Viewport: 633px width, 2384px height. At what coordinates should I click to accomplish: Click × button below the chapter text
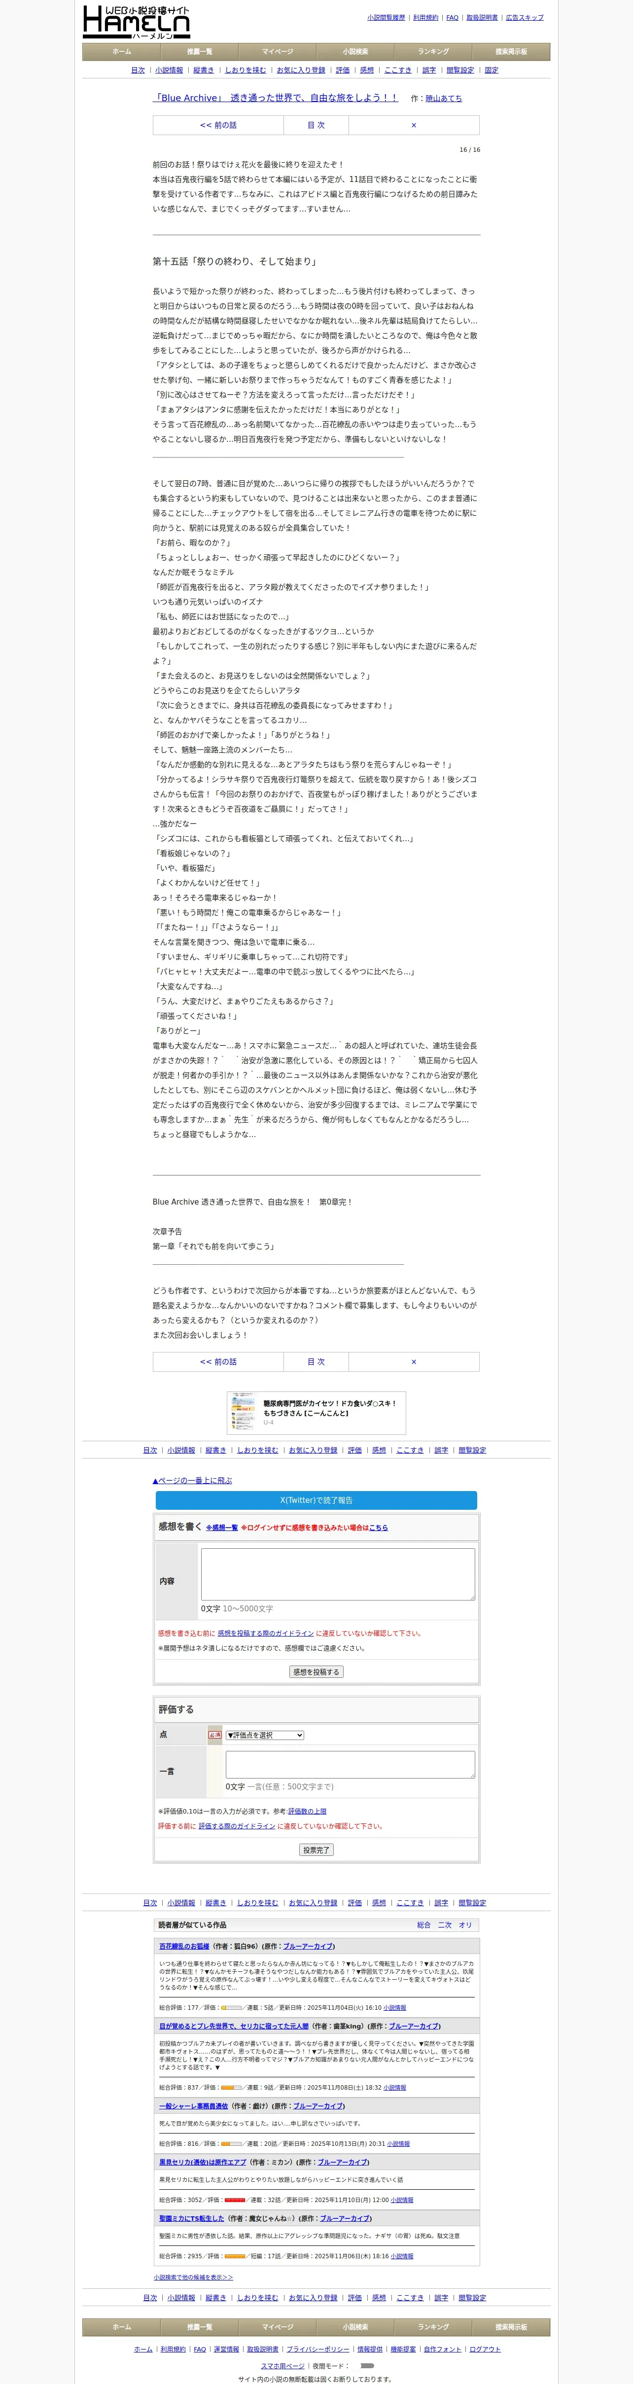(414, 1361)
